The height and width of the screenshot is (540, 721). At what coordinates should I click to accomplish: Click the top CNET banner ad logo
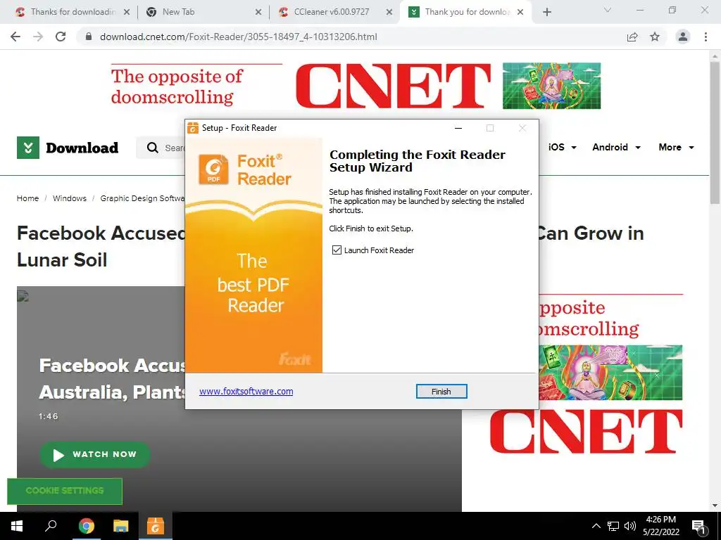(393, 86)
